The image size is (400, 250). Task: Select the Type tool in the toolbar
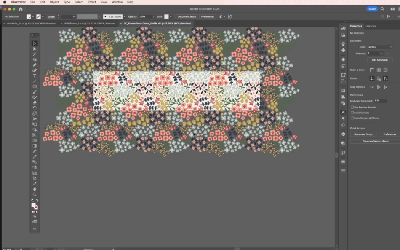pos(35,76)
